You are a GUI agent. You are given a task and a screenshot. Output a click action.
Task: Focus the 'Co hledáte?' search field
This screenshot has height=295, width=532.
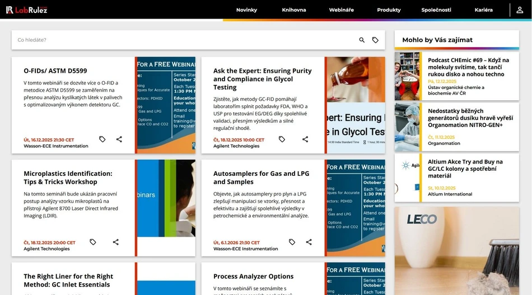(185, 40)
